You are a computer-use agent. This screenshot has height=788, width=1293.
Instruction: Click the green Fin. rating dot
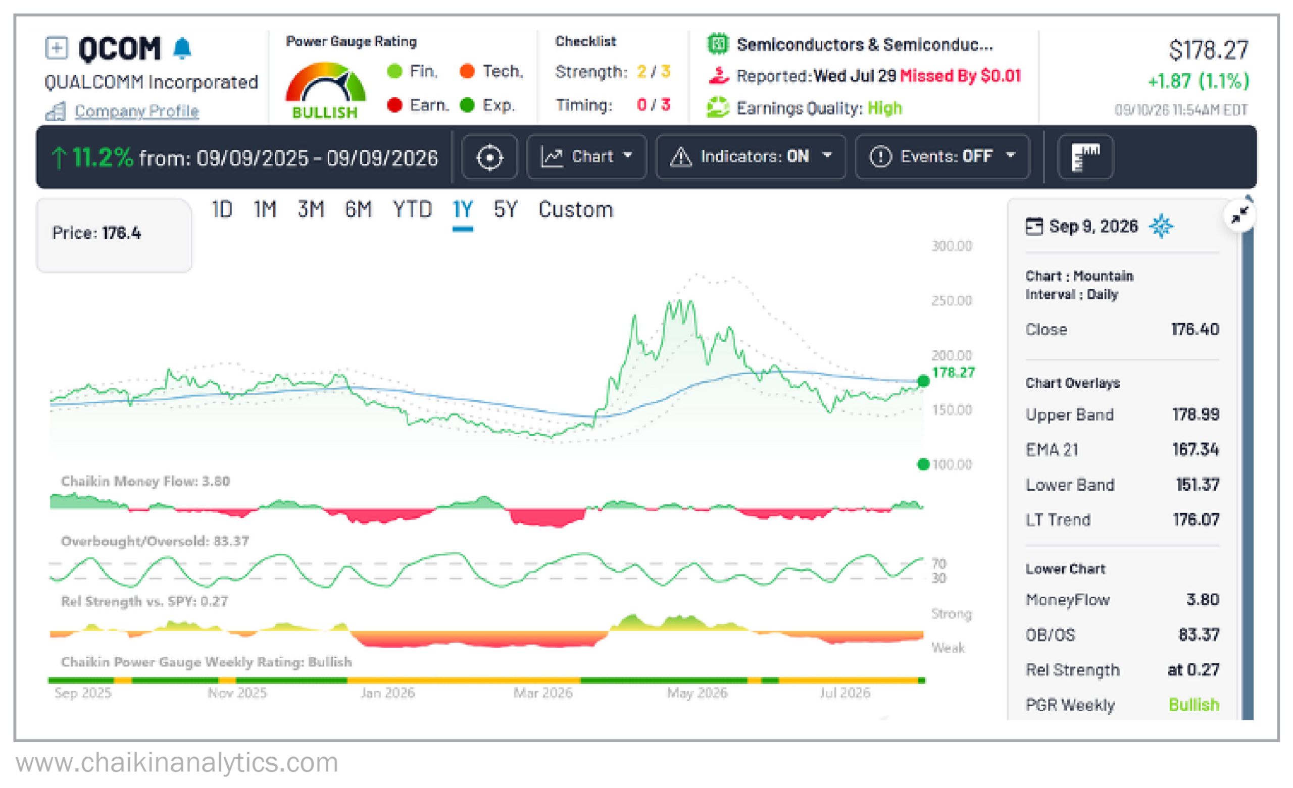pos(394,71)
